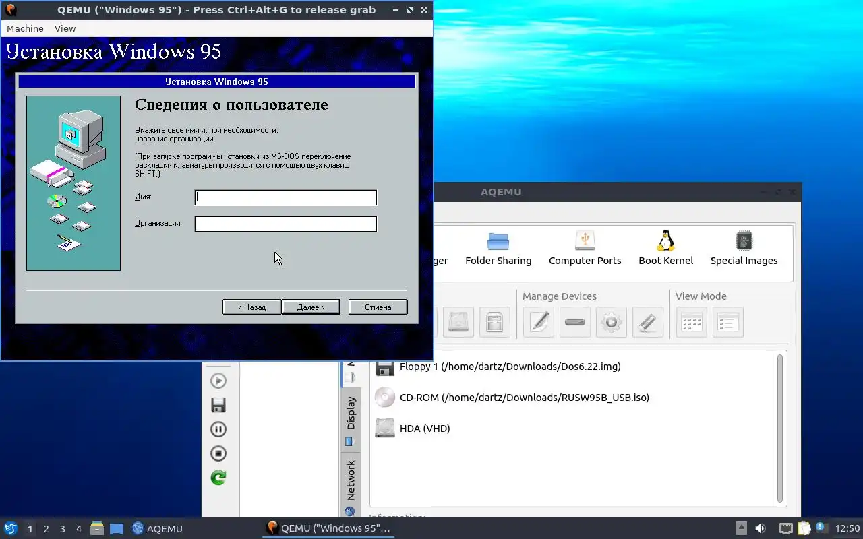The height and width of the screenshot is (539, 863).
Task: Open Computer Ports settings in AQEMU
Action: click(x=585, y=248)
